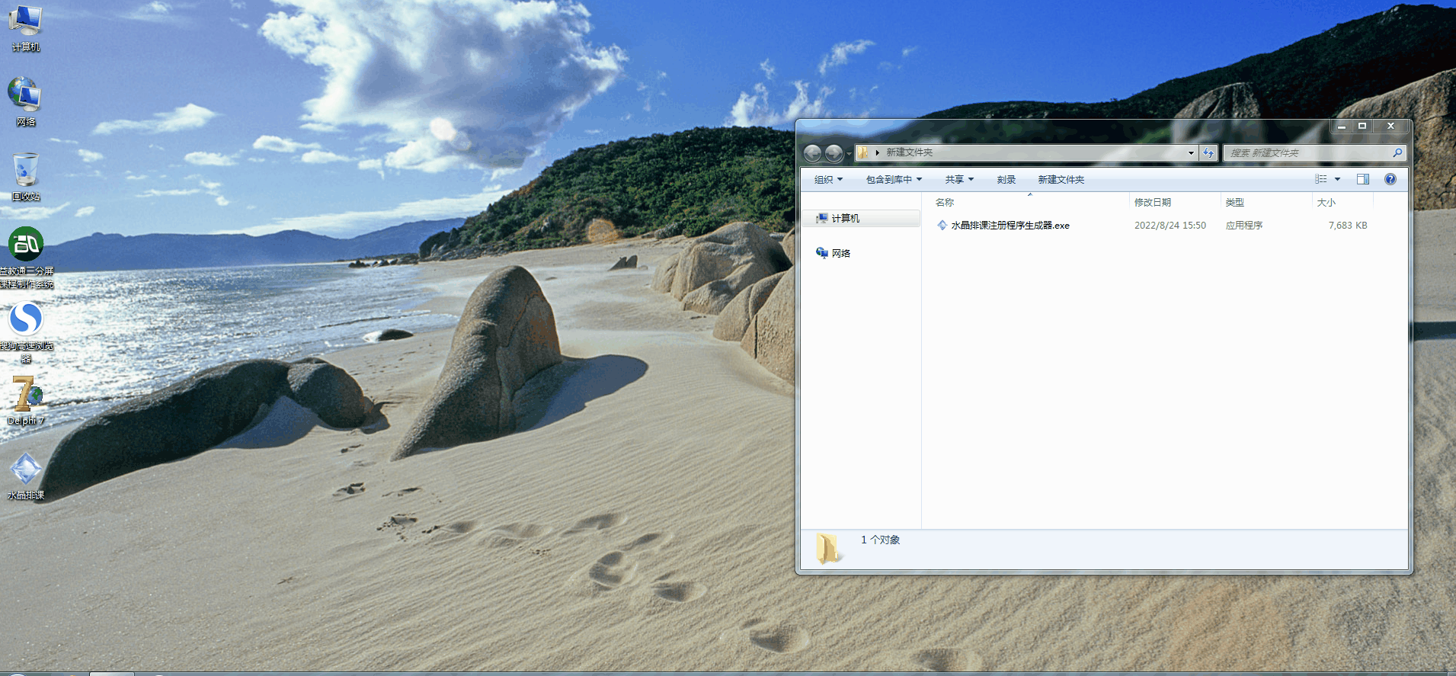Toggle the preview pane button
Image resolution: width=1456 pixels, height=676 pixels.
(1362, 179)
